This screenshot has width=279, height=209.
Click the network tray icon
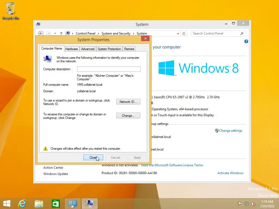247,204
